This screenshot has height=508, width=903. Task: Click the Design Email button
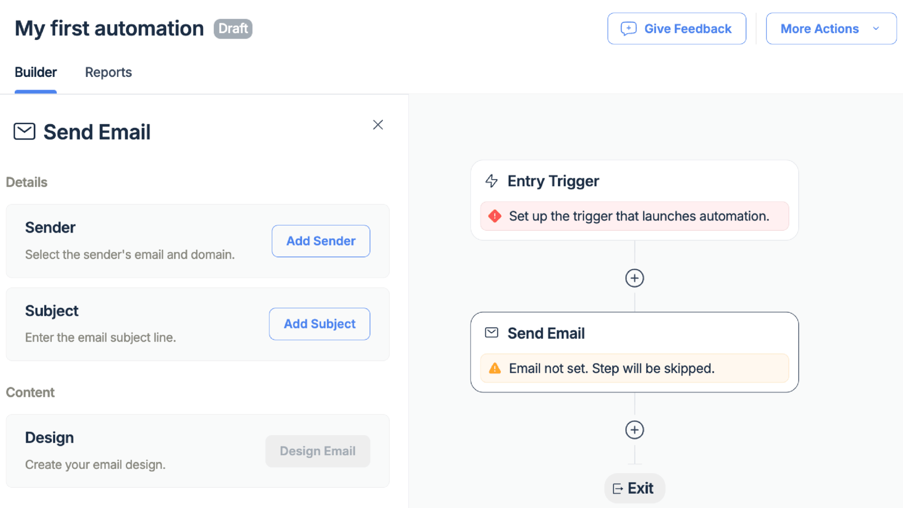coord(317,451)
